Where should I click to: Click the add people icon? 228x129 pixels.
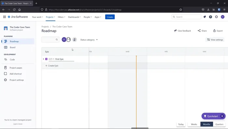click(75, 39)
